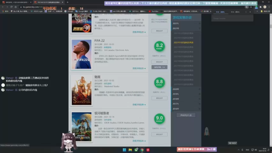Click the rocket back-to-top icon

[x=206, y=131]
